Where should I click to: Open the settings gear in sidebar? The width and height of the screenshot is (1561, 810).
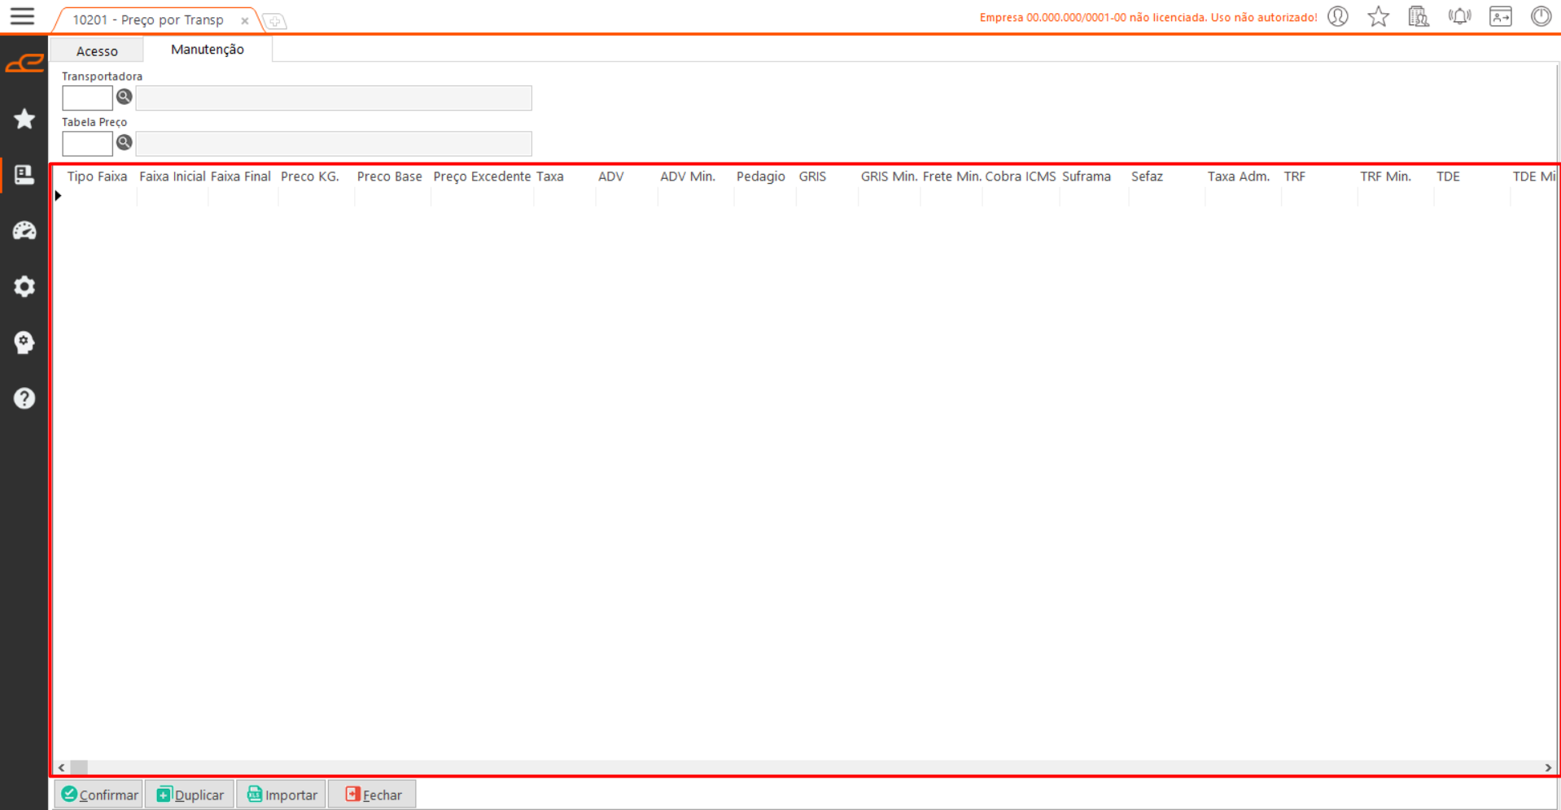click(24, 286)
